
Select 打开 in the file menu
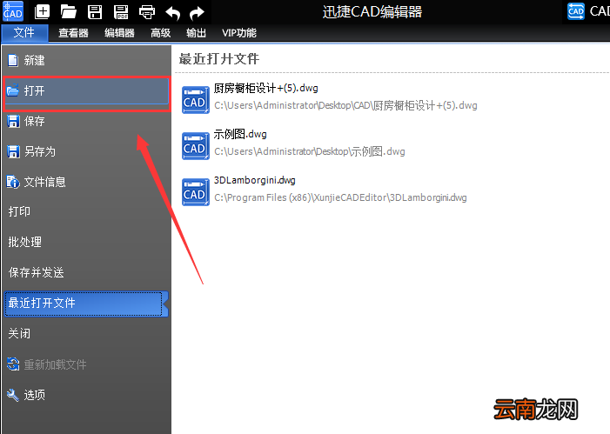86,91
